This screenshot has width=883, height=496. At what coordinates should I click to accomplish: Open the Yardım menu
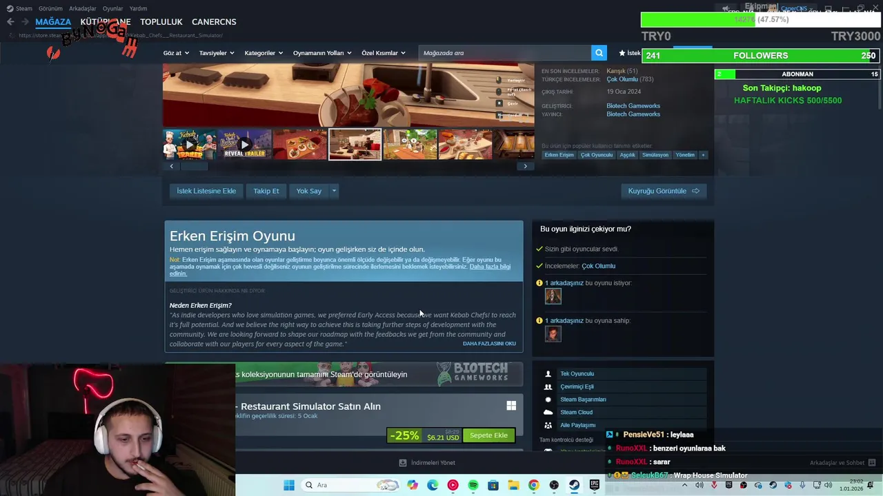138,8
